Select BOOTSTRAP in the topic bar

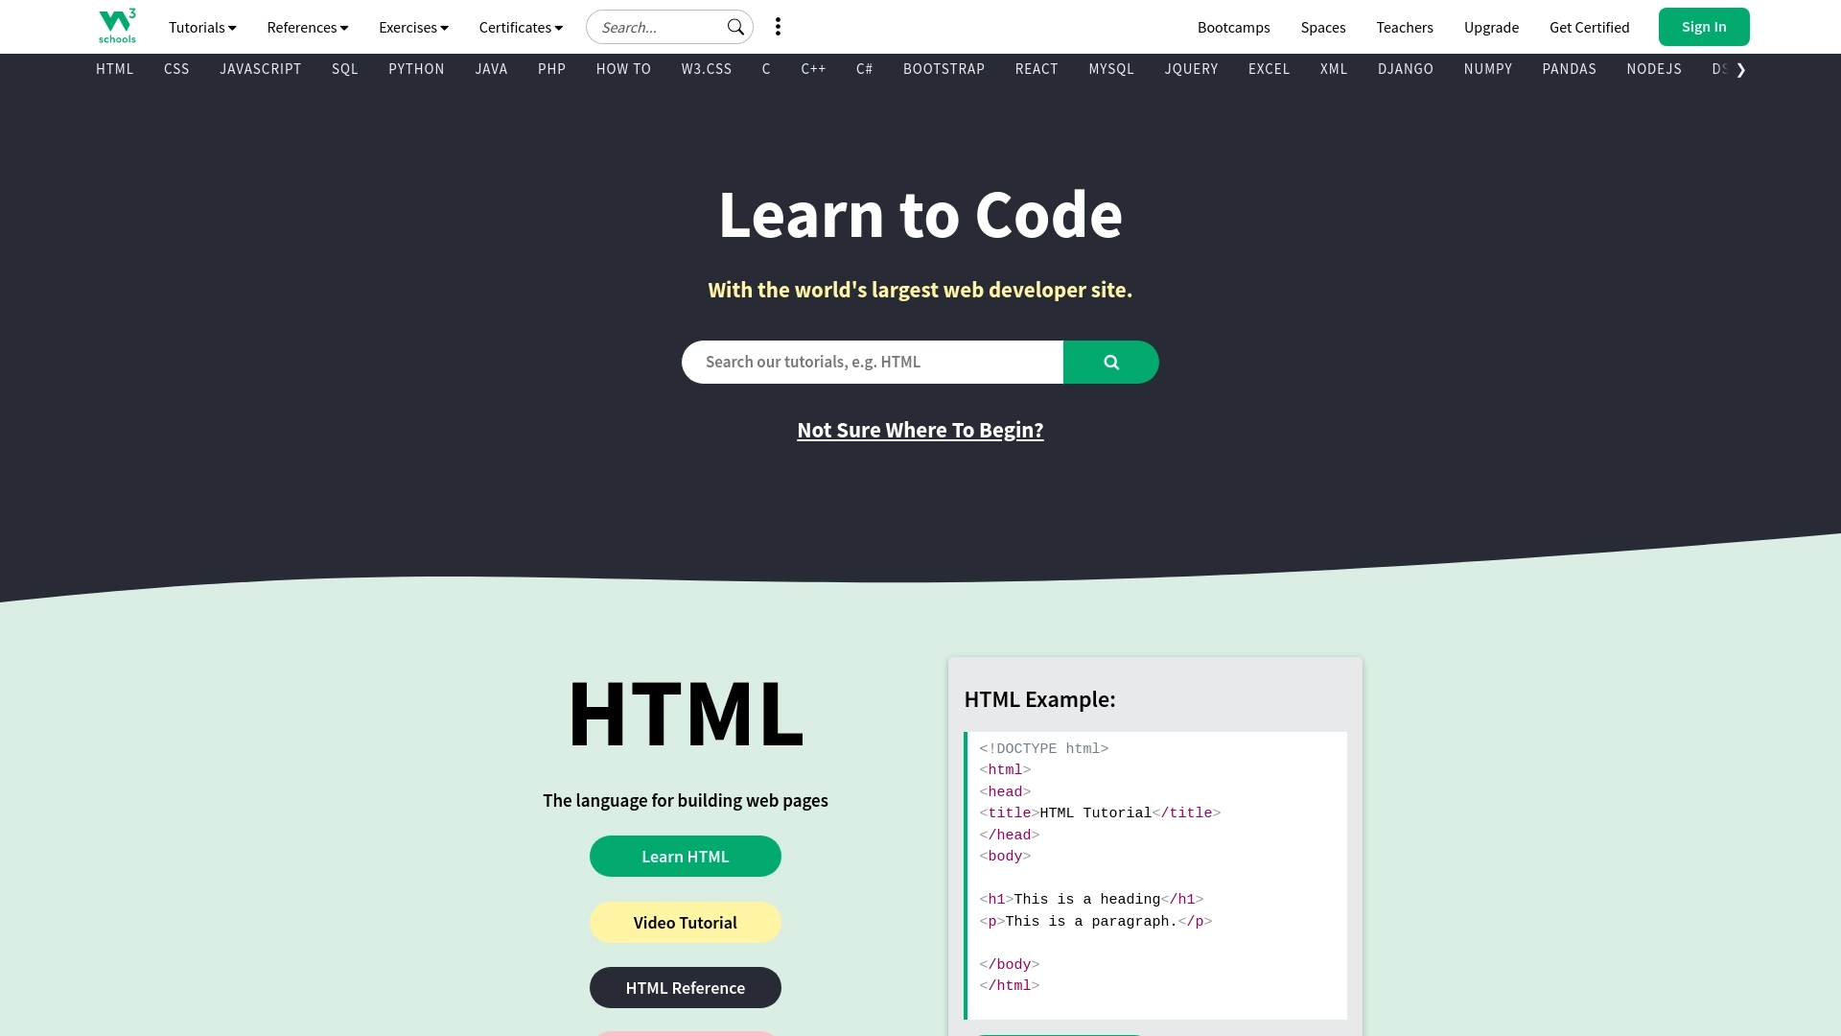944,69
